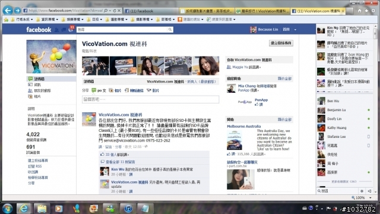Viewport: 380px width, 214px height.
Task: Open chat with Kathy Huang
Action: [344, 128]
